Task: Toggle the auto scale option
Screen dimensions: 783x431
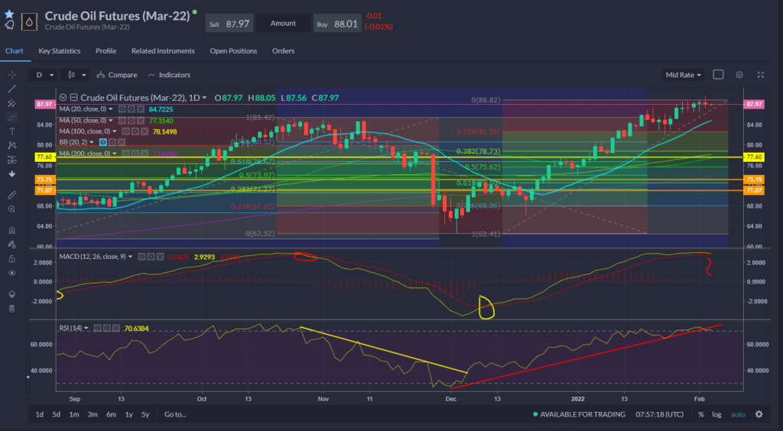Action: pos(737,414)
